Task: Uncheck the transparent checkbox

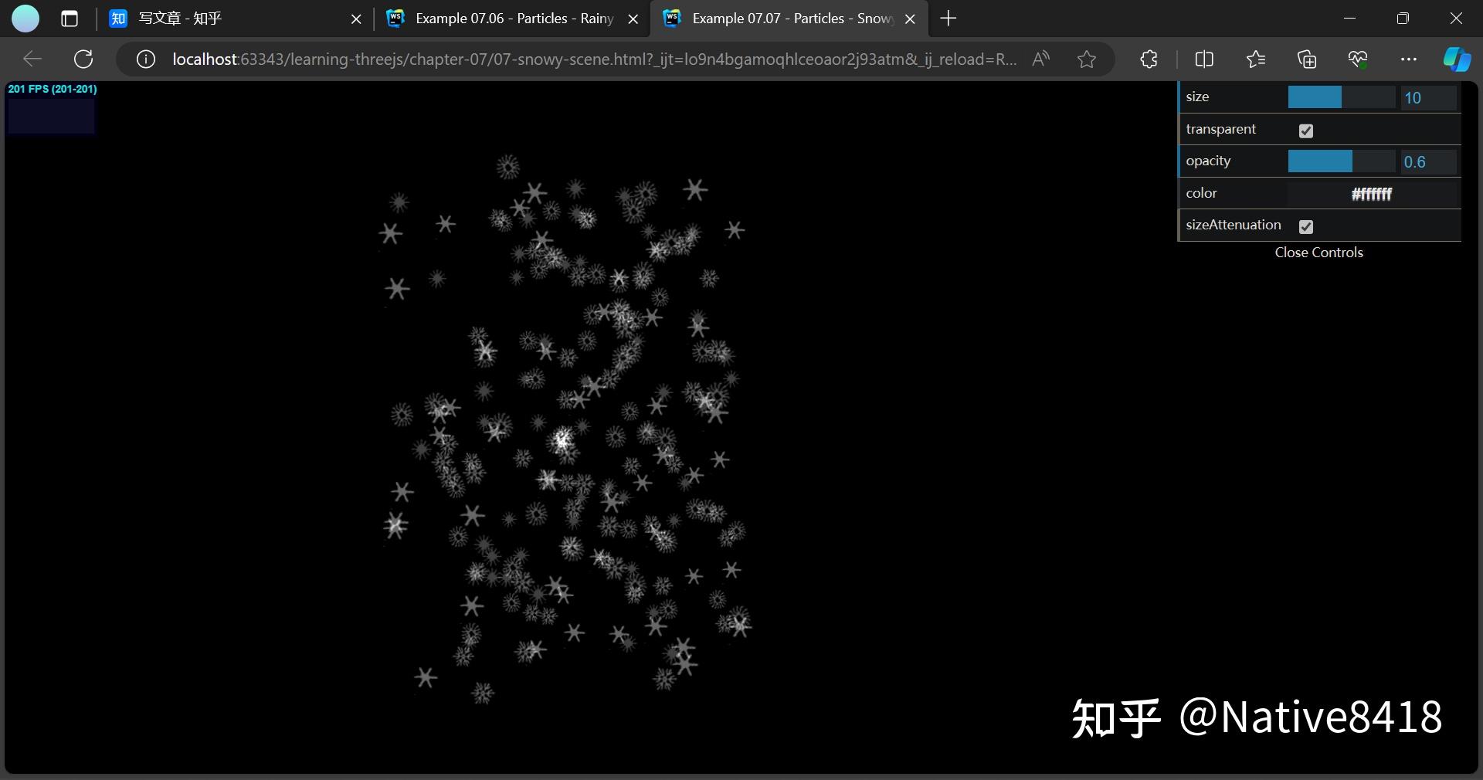Action: pos(1305,131)
